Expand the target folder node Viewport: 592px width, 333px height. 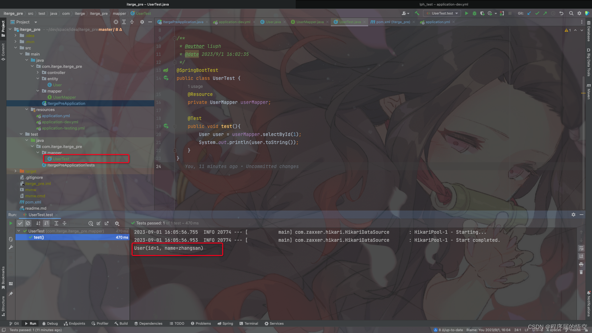pos(15,171)
